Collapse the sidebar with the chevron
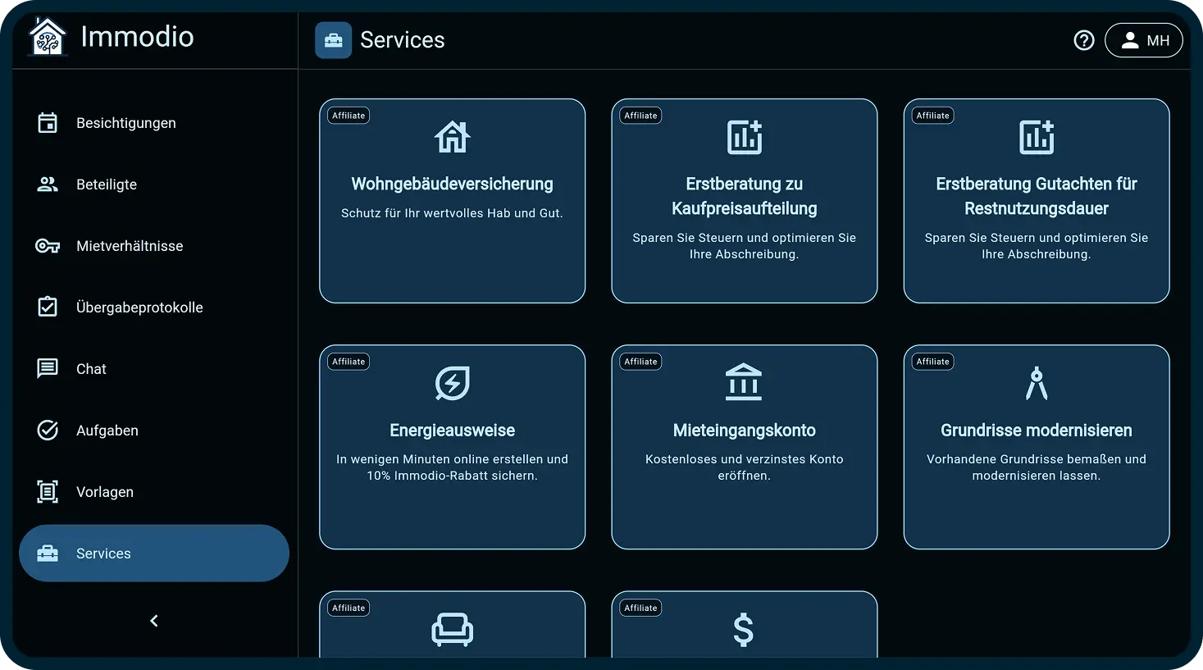 pyautogui.click(x=154, y=621)
